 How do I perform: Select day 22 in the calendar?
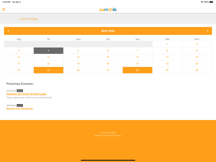[x=167, y=64]
